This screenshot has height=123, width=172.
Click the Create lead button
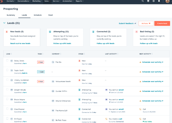(x=162, y=24)
